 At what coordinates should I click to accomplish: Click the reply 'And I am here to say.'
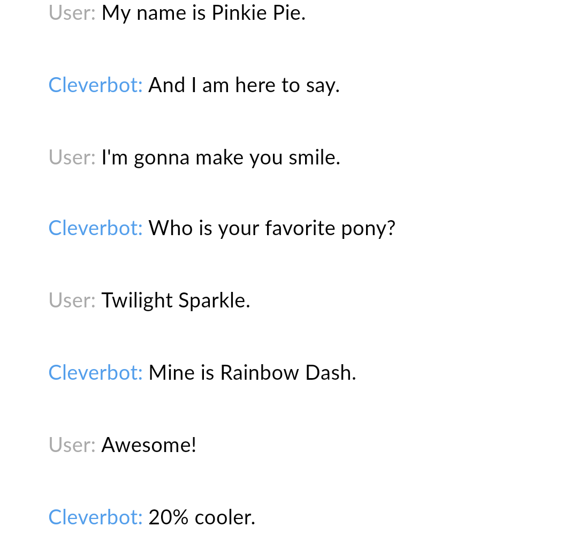coord(244,86)
